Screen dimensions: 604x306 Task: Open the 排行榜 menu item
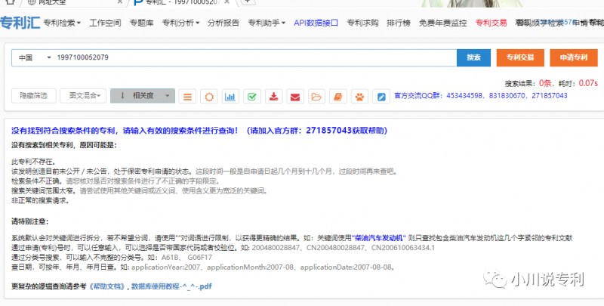pyautogui.click(x=399, y=23)
